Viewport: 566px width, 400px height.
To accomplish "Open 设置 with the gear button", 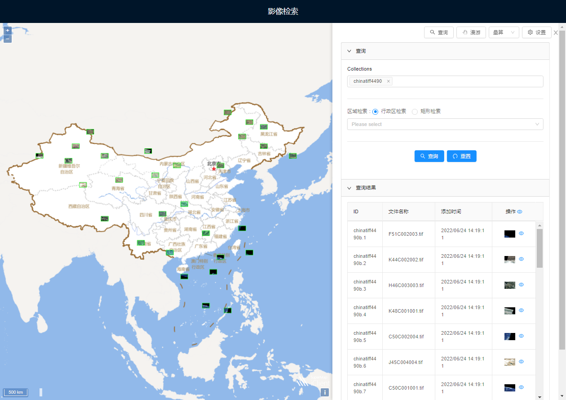I will [x=536, y=32].
